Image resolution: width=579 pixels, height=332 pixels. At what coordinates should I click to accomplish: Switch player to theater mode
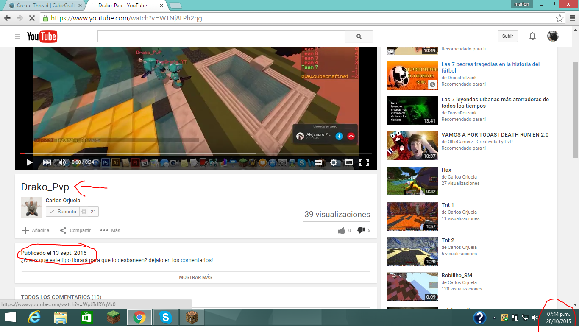click(348, 162)
